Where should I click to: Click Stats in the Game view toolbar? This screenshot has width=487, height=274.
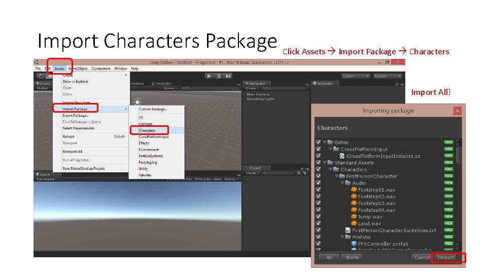point(218,179)
